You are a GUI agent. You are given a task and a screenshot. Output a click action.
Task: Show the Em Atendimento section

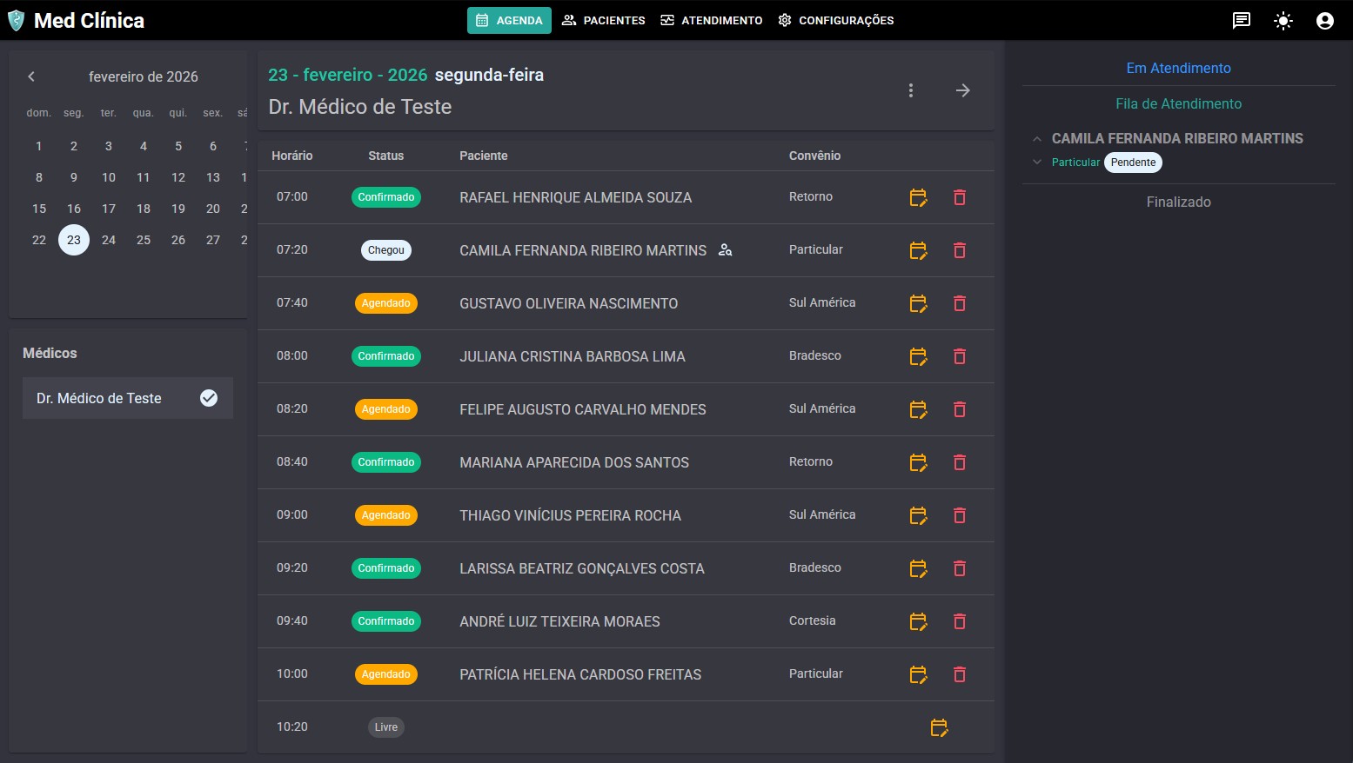(1178, 68)
